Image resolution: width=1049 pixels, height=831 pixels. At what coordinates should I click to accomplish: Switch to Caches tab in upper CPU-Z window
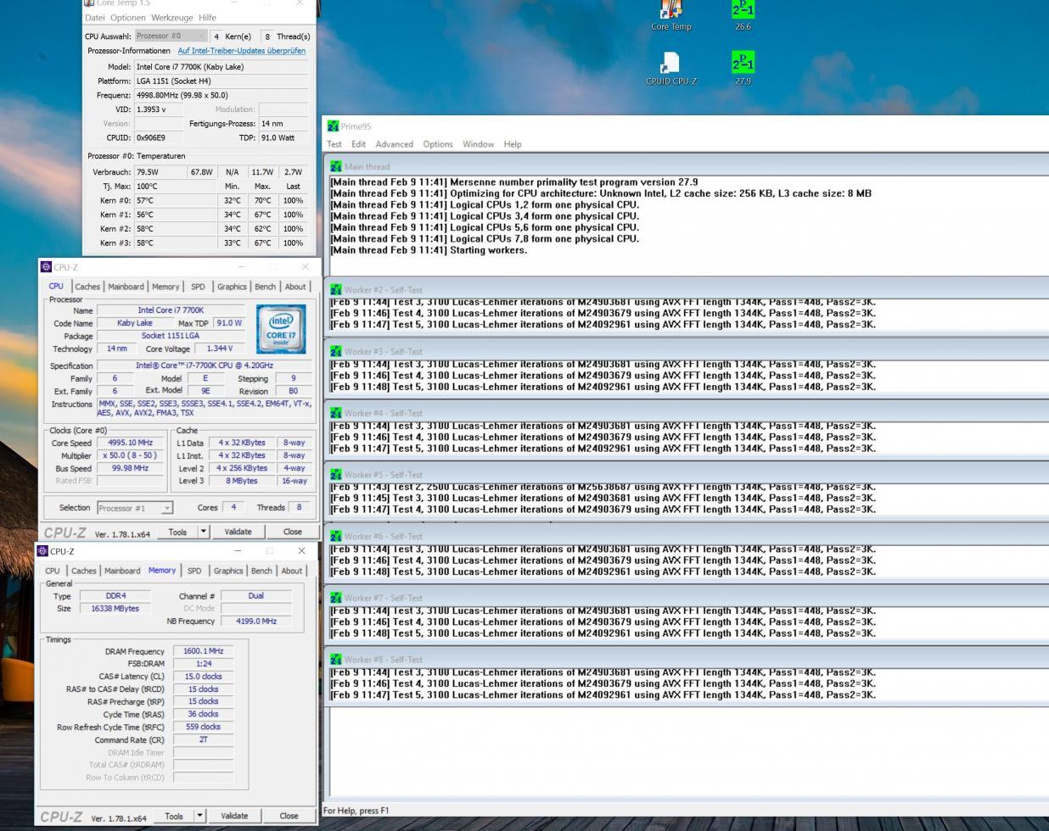click(87, 287)
